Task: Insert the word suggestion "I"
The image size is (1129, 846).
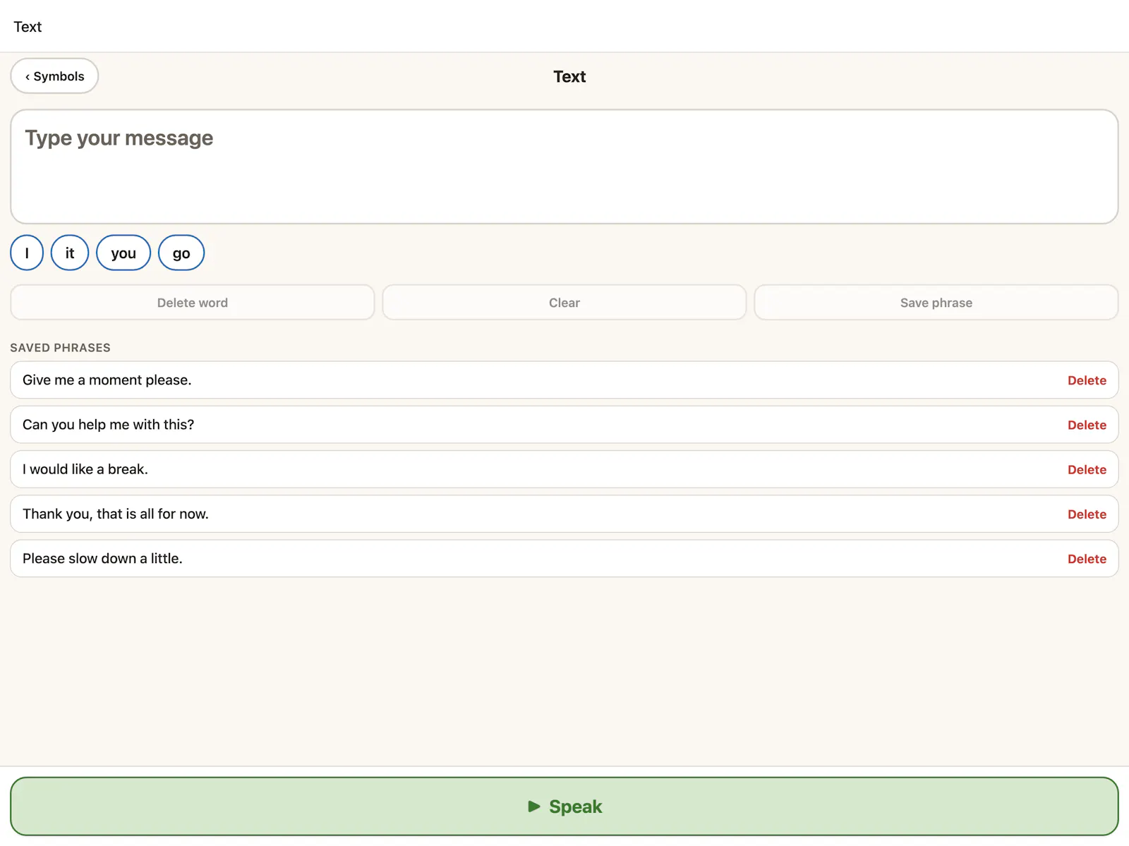Action: [x=27, y=253]
